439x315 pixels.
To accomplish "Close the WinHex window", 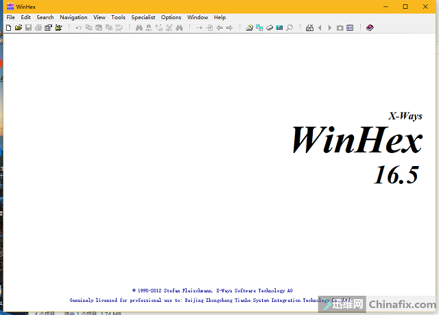I will [x=425, y=6].
